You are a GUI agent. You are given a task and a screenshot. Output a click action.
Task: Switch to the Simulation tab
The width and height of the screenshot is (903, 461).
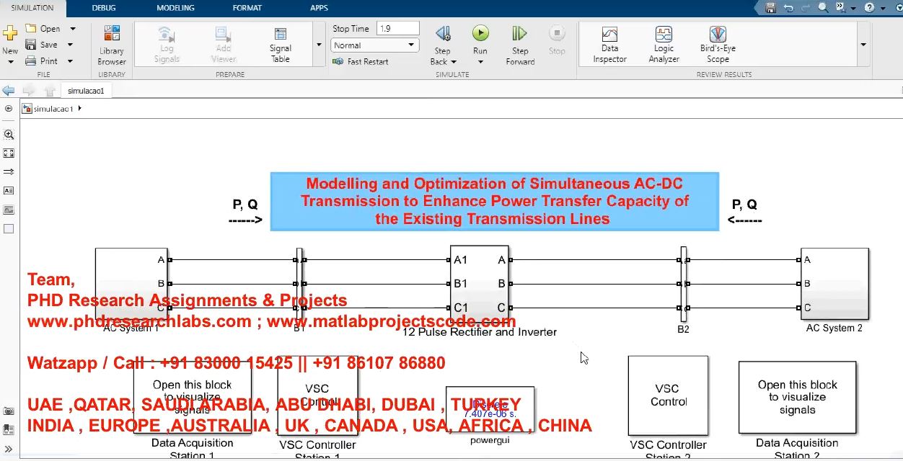click(x=32, y=8)
